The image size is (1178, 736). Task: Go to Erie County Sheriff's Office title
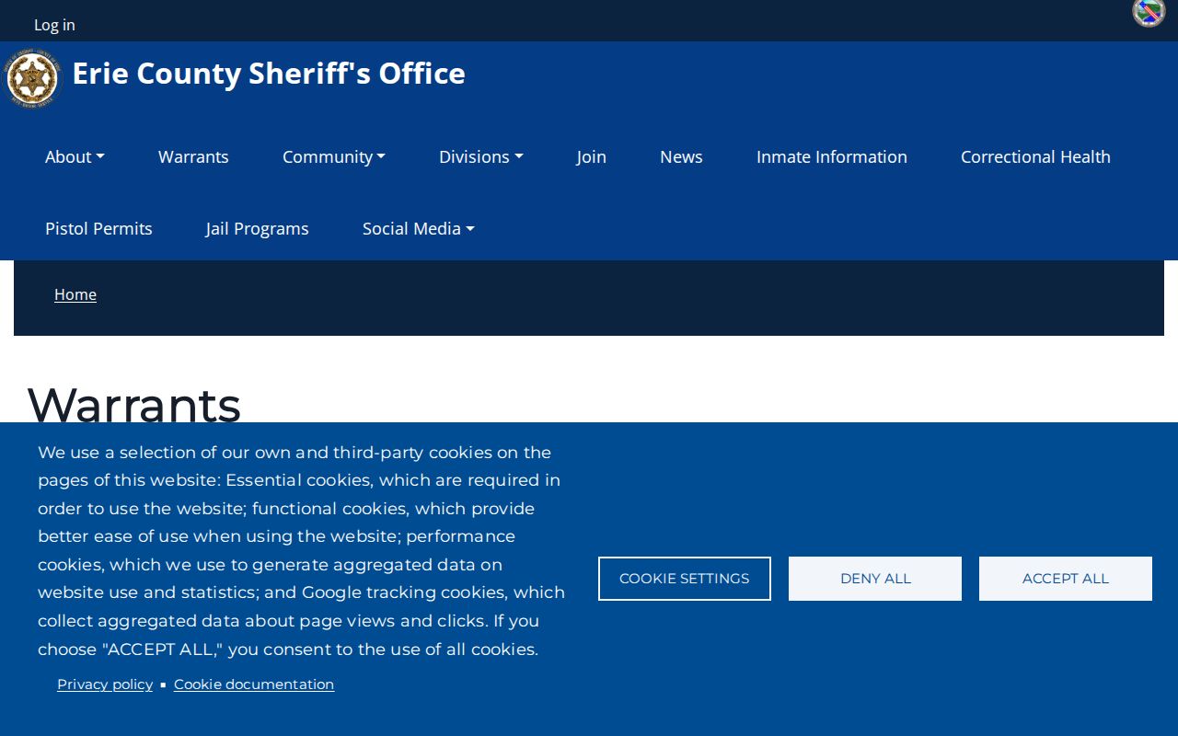coord(269,73)
